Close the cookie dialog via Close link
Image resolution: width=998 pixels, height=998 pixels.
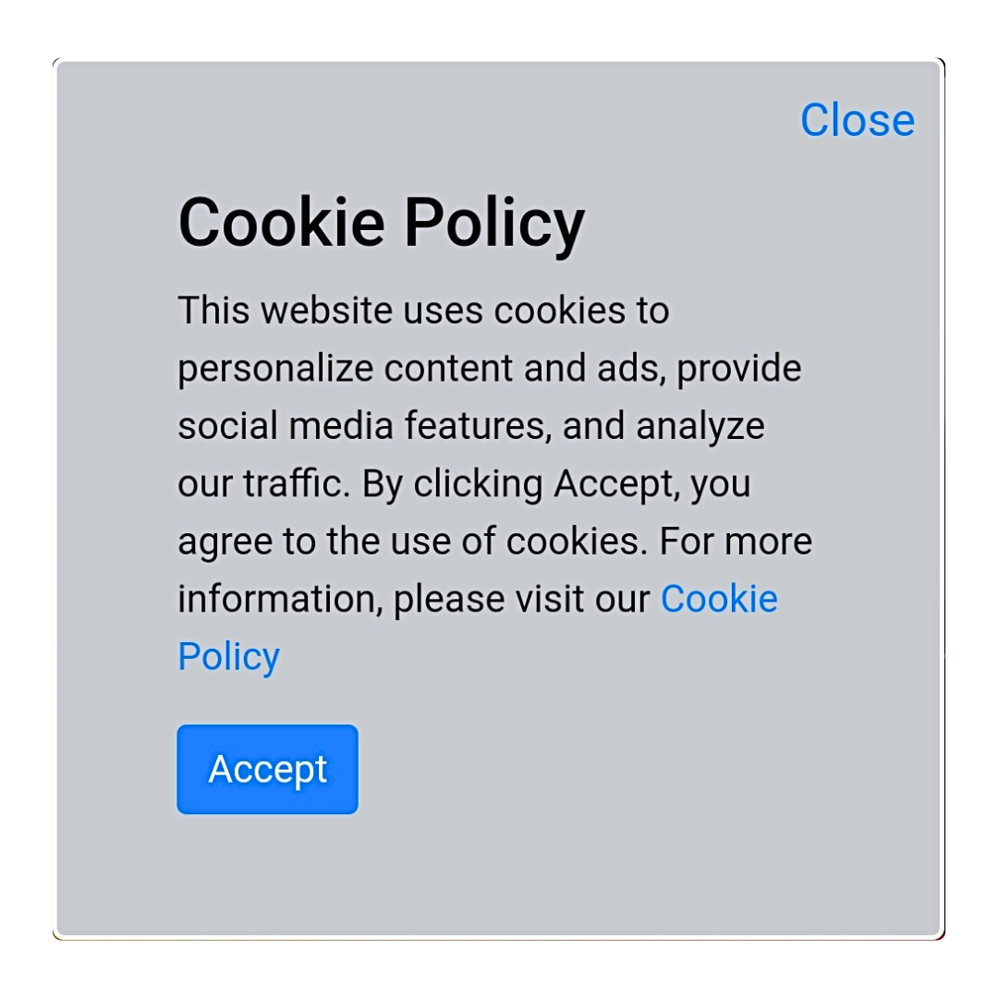click(858, 119)
